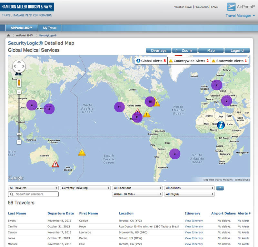Image resolution: width=258 pixels, height=247 pixels.
Task: Open the map Terms of Use link
Action: [242, 180]
